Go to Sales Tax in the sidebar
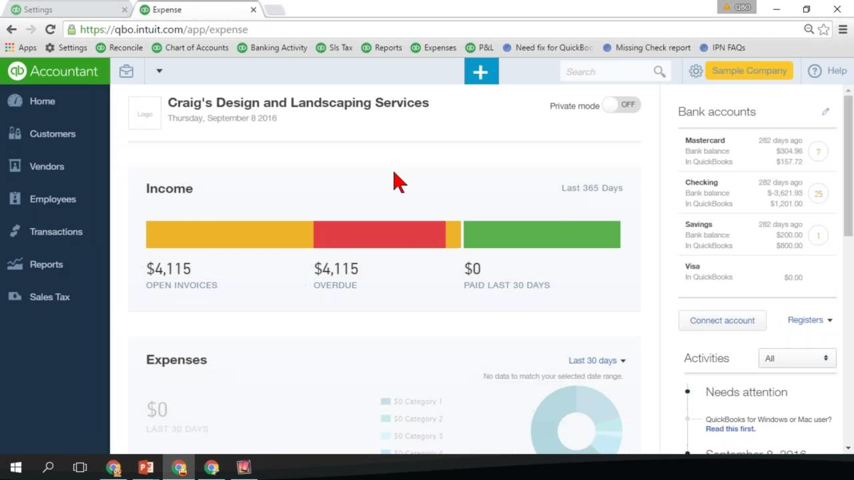Screen dimensions: 854x480 click(49, 297)
